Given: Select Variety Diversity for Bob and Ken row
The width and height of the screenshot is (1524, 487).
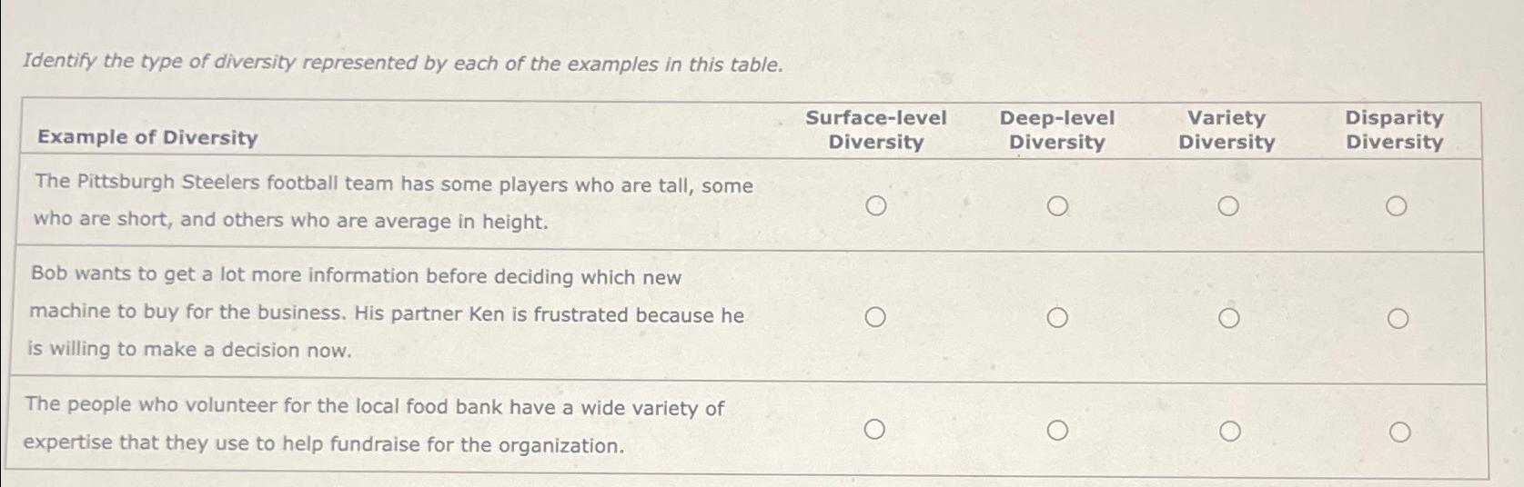Looking at the screenshot, I should click(x=1228, y=318).
